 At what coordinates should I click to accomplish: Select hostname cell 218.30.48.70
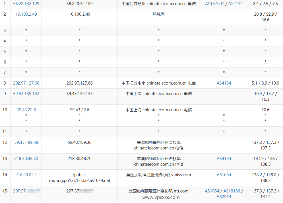pos(79,159)
